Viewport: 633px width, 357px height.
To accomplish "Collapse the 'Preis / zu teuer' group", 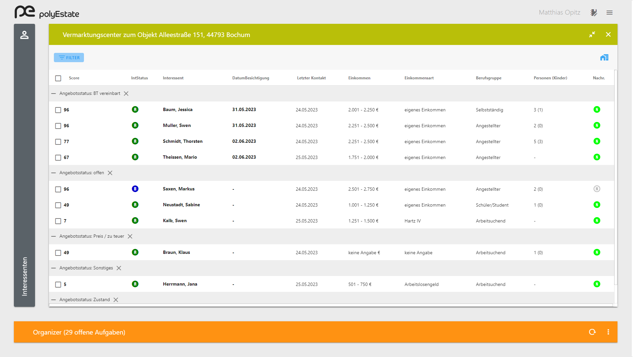I will click(54, 236).
